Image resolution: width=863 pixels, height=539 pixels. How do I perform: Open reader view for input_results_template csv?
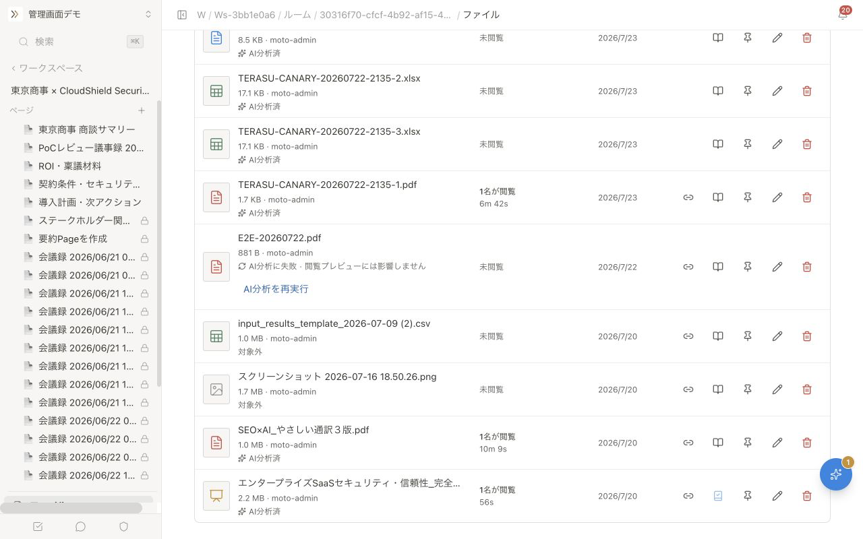pos(718,336)
